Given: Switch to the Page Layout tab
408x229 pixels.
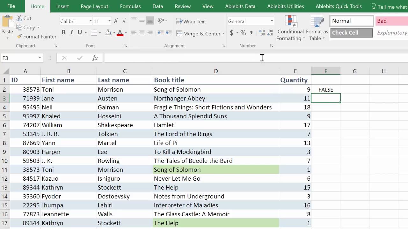Looking at the screenshot, I should click(x=94, y=6).
